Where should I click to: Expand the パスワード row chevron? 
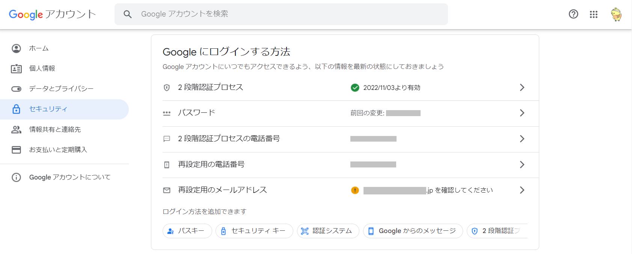tap(522, 113)
